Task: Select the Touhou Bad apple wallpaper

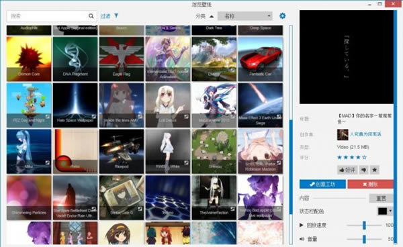Action: 260,198
